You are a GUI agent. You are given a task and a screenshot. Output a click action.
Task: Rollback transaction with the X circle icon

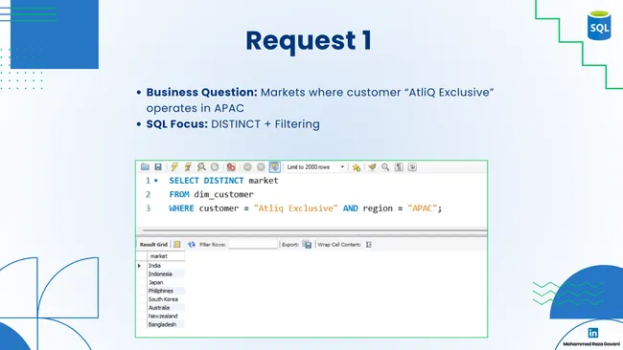coord(261,167)
